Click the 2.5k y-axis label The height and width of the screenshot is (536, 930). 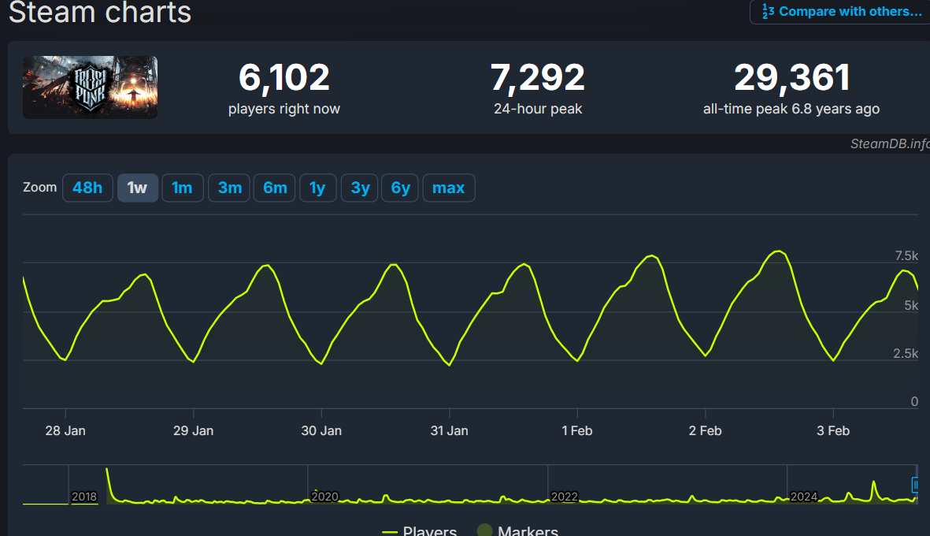tap(906, 354)
